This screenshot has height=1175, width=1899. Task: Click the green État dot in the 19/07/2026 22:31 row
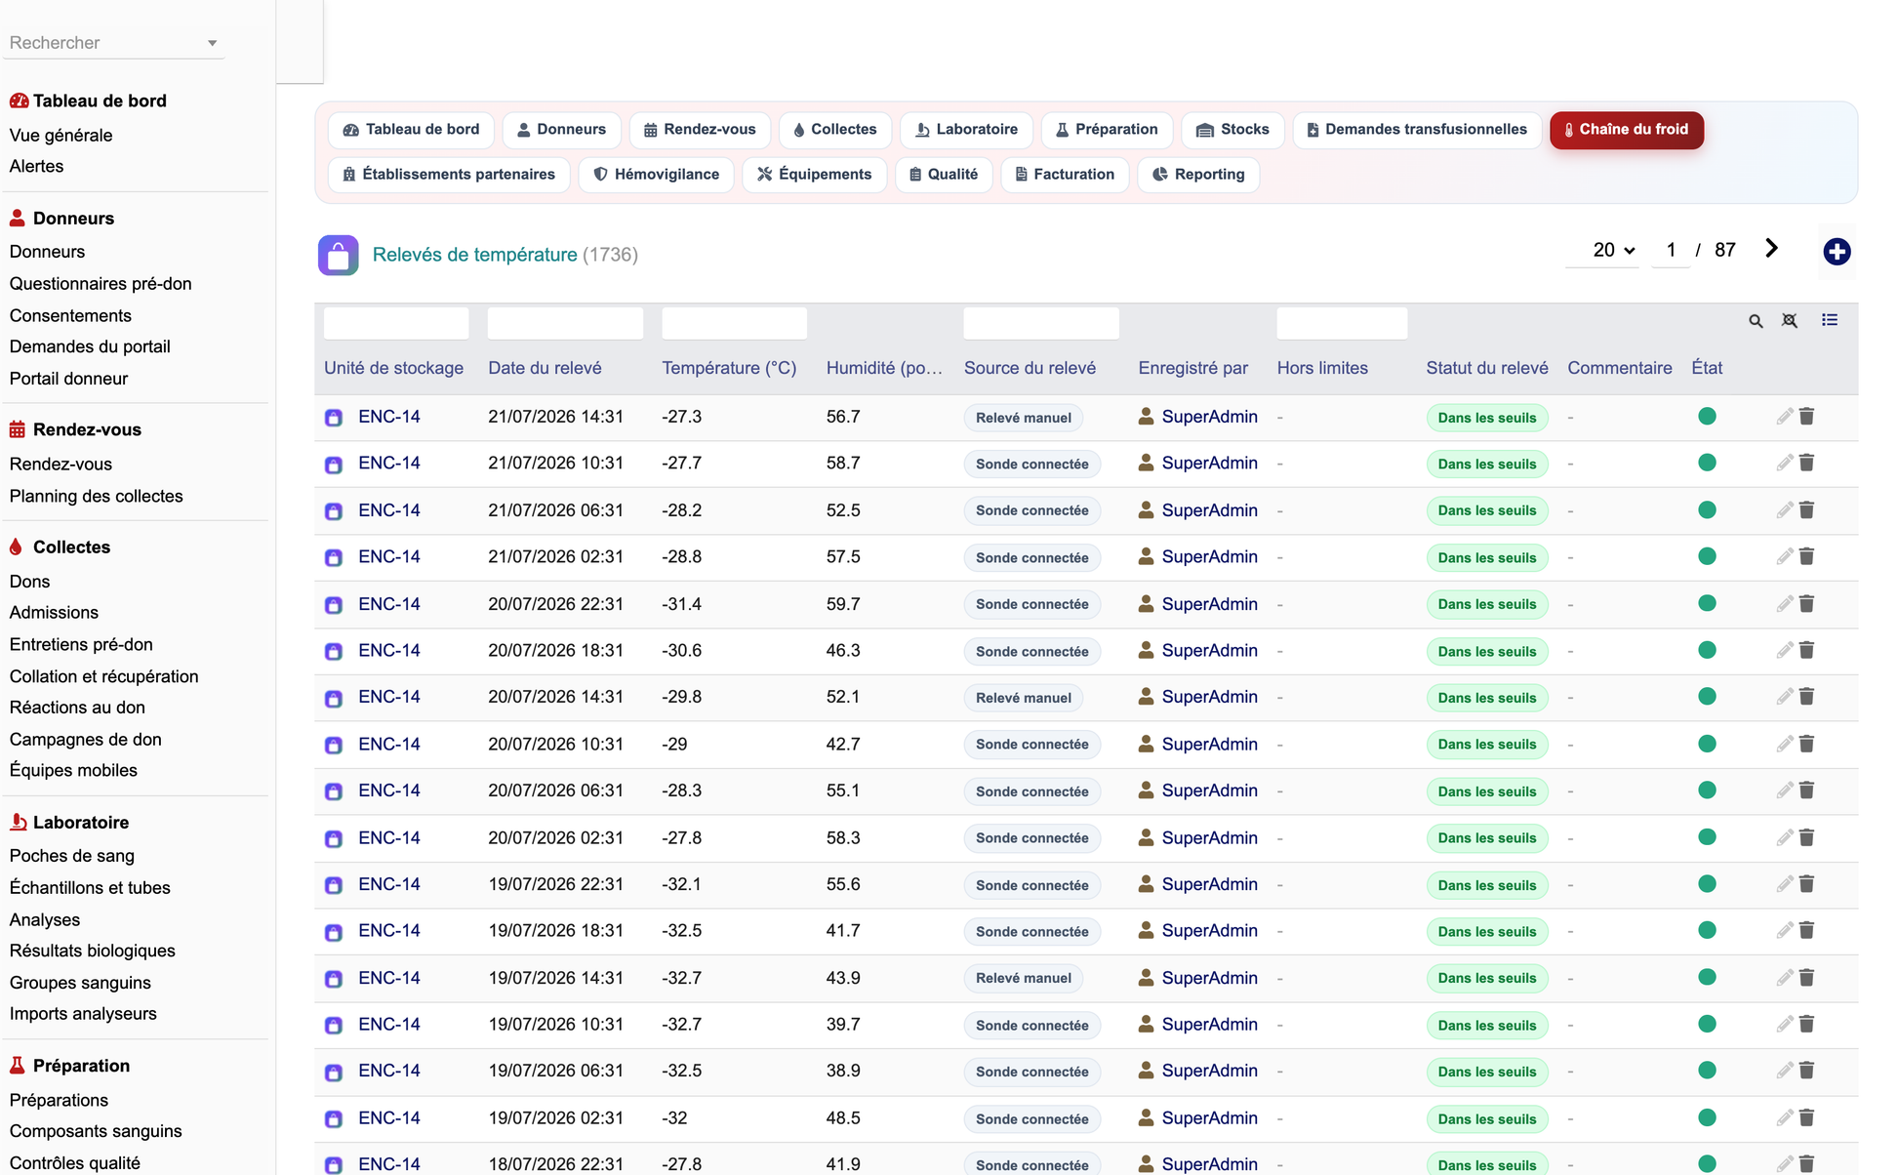point(1707,884)
